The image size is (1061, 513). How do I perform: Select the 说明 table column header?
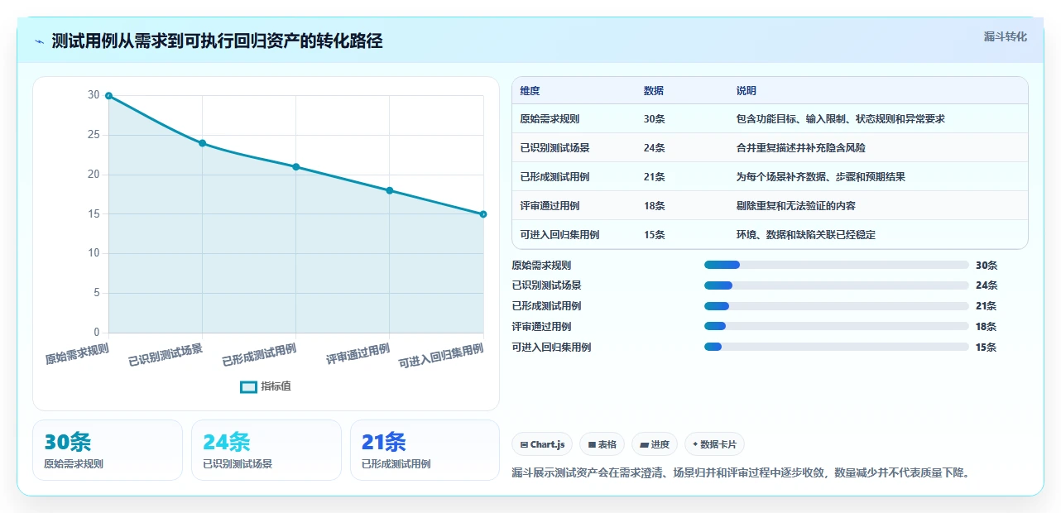[x=747, y=91]
